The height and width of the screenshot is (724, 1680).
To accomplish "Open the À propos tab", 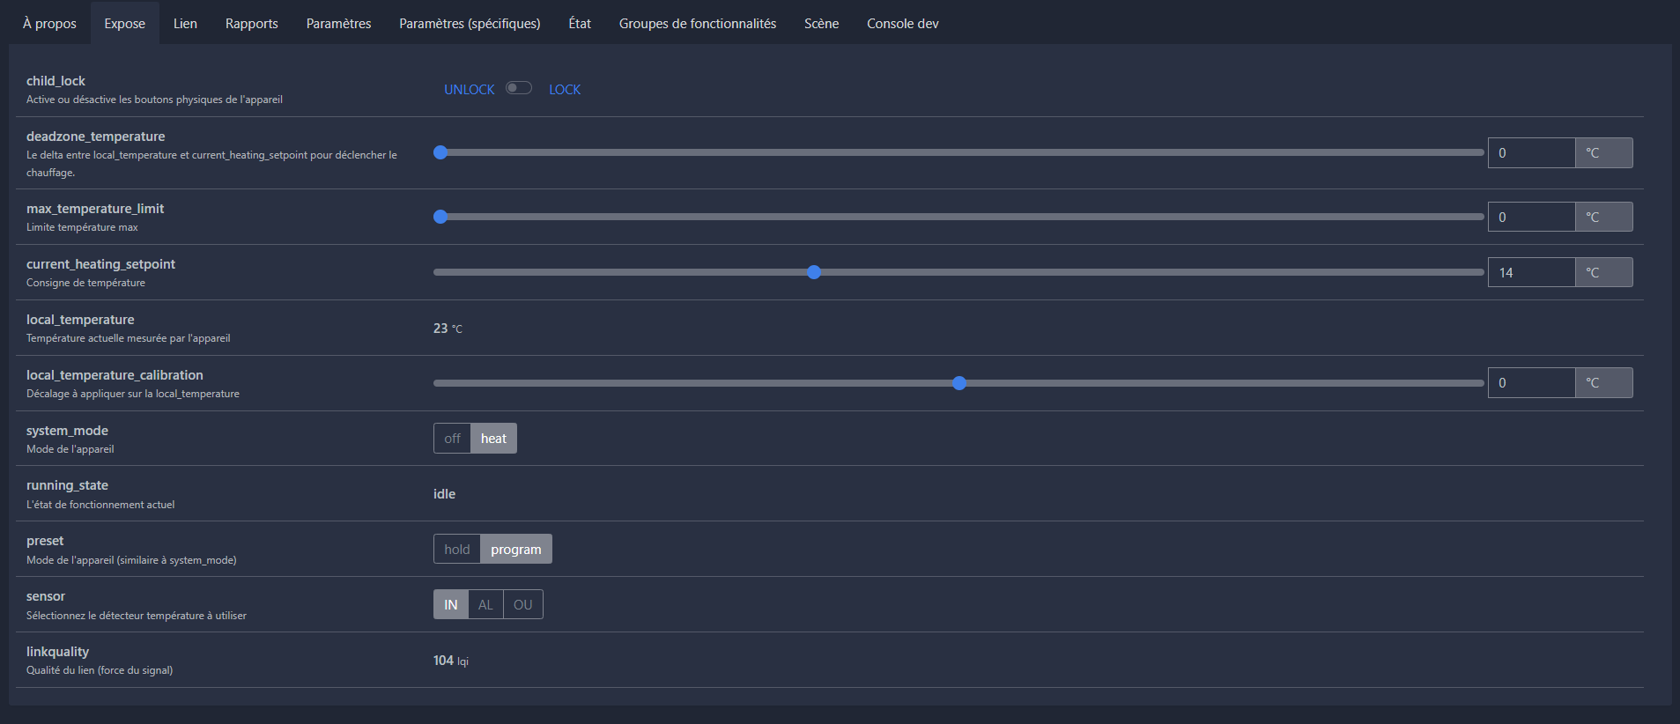I will point(49,24).
